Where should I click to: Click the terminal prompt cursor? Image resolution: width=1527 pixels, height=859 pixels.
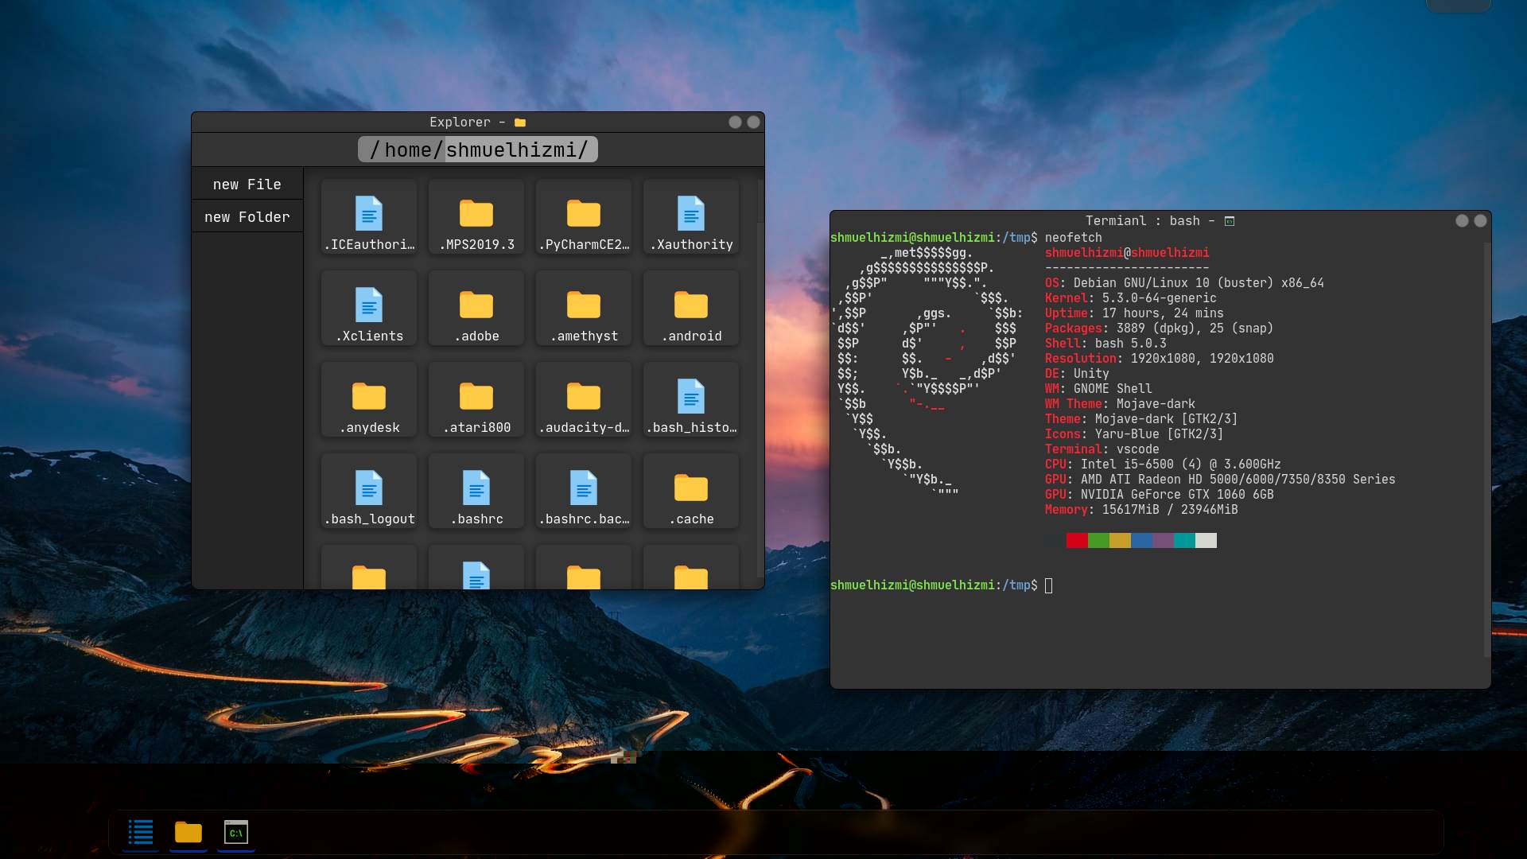(1048, 585)
